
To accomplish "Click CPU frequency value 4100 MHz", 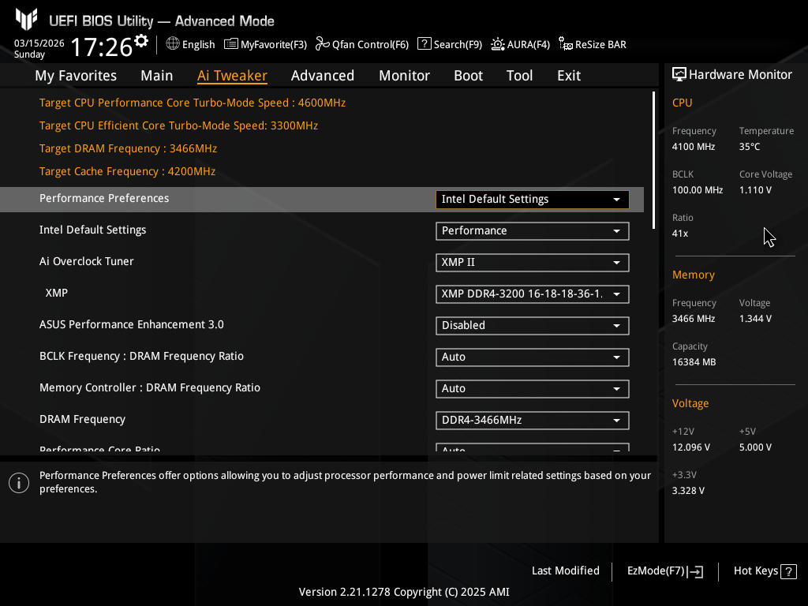I will tap(694, 147).
